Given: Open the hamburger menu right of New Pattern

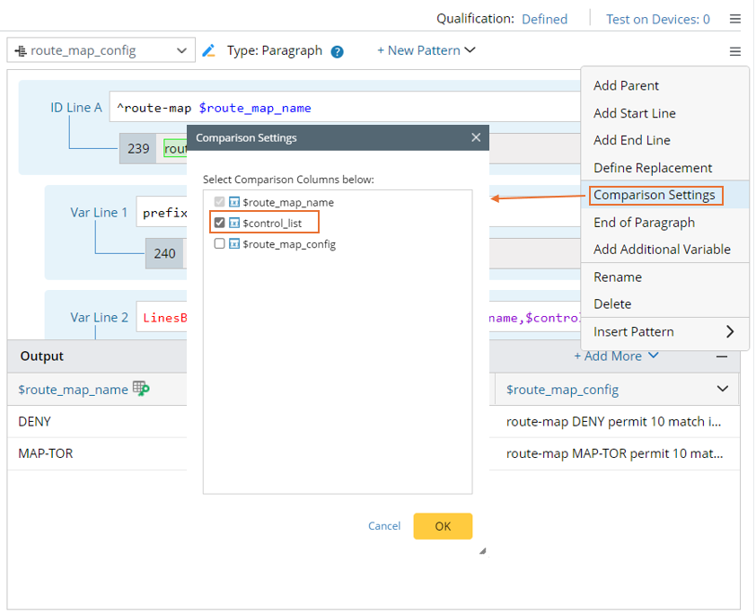Looking at the screenshot, I should tap(735, 51).
